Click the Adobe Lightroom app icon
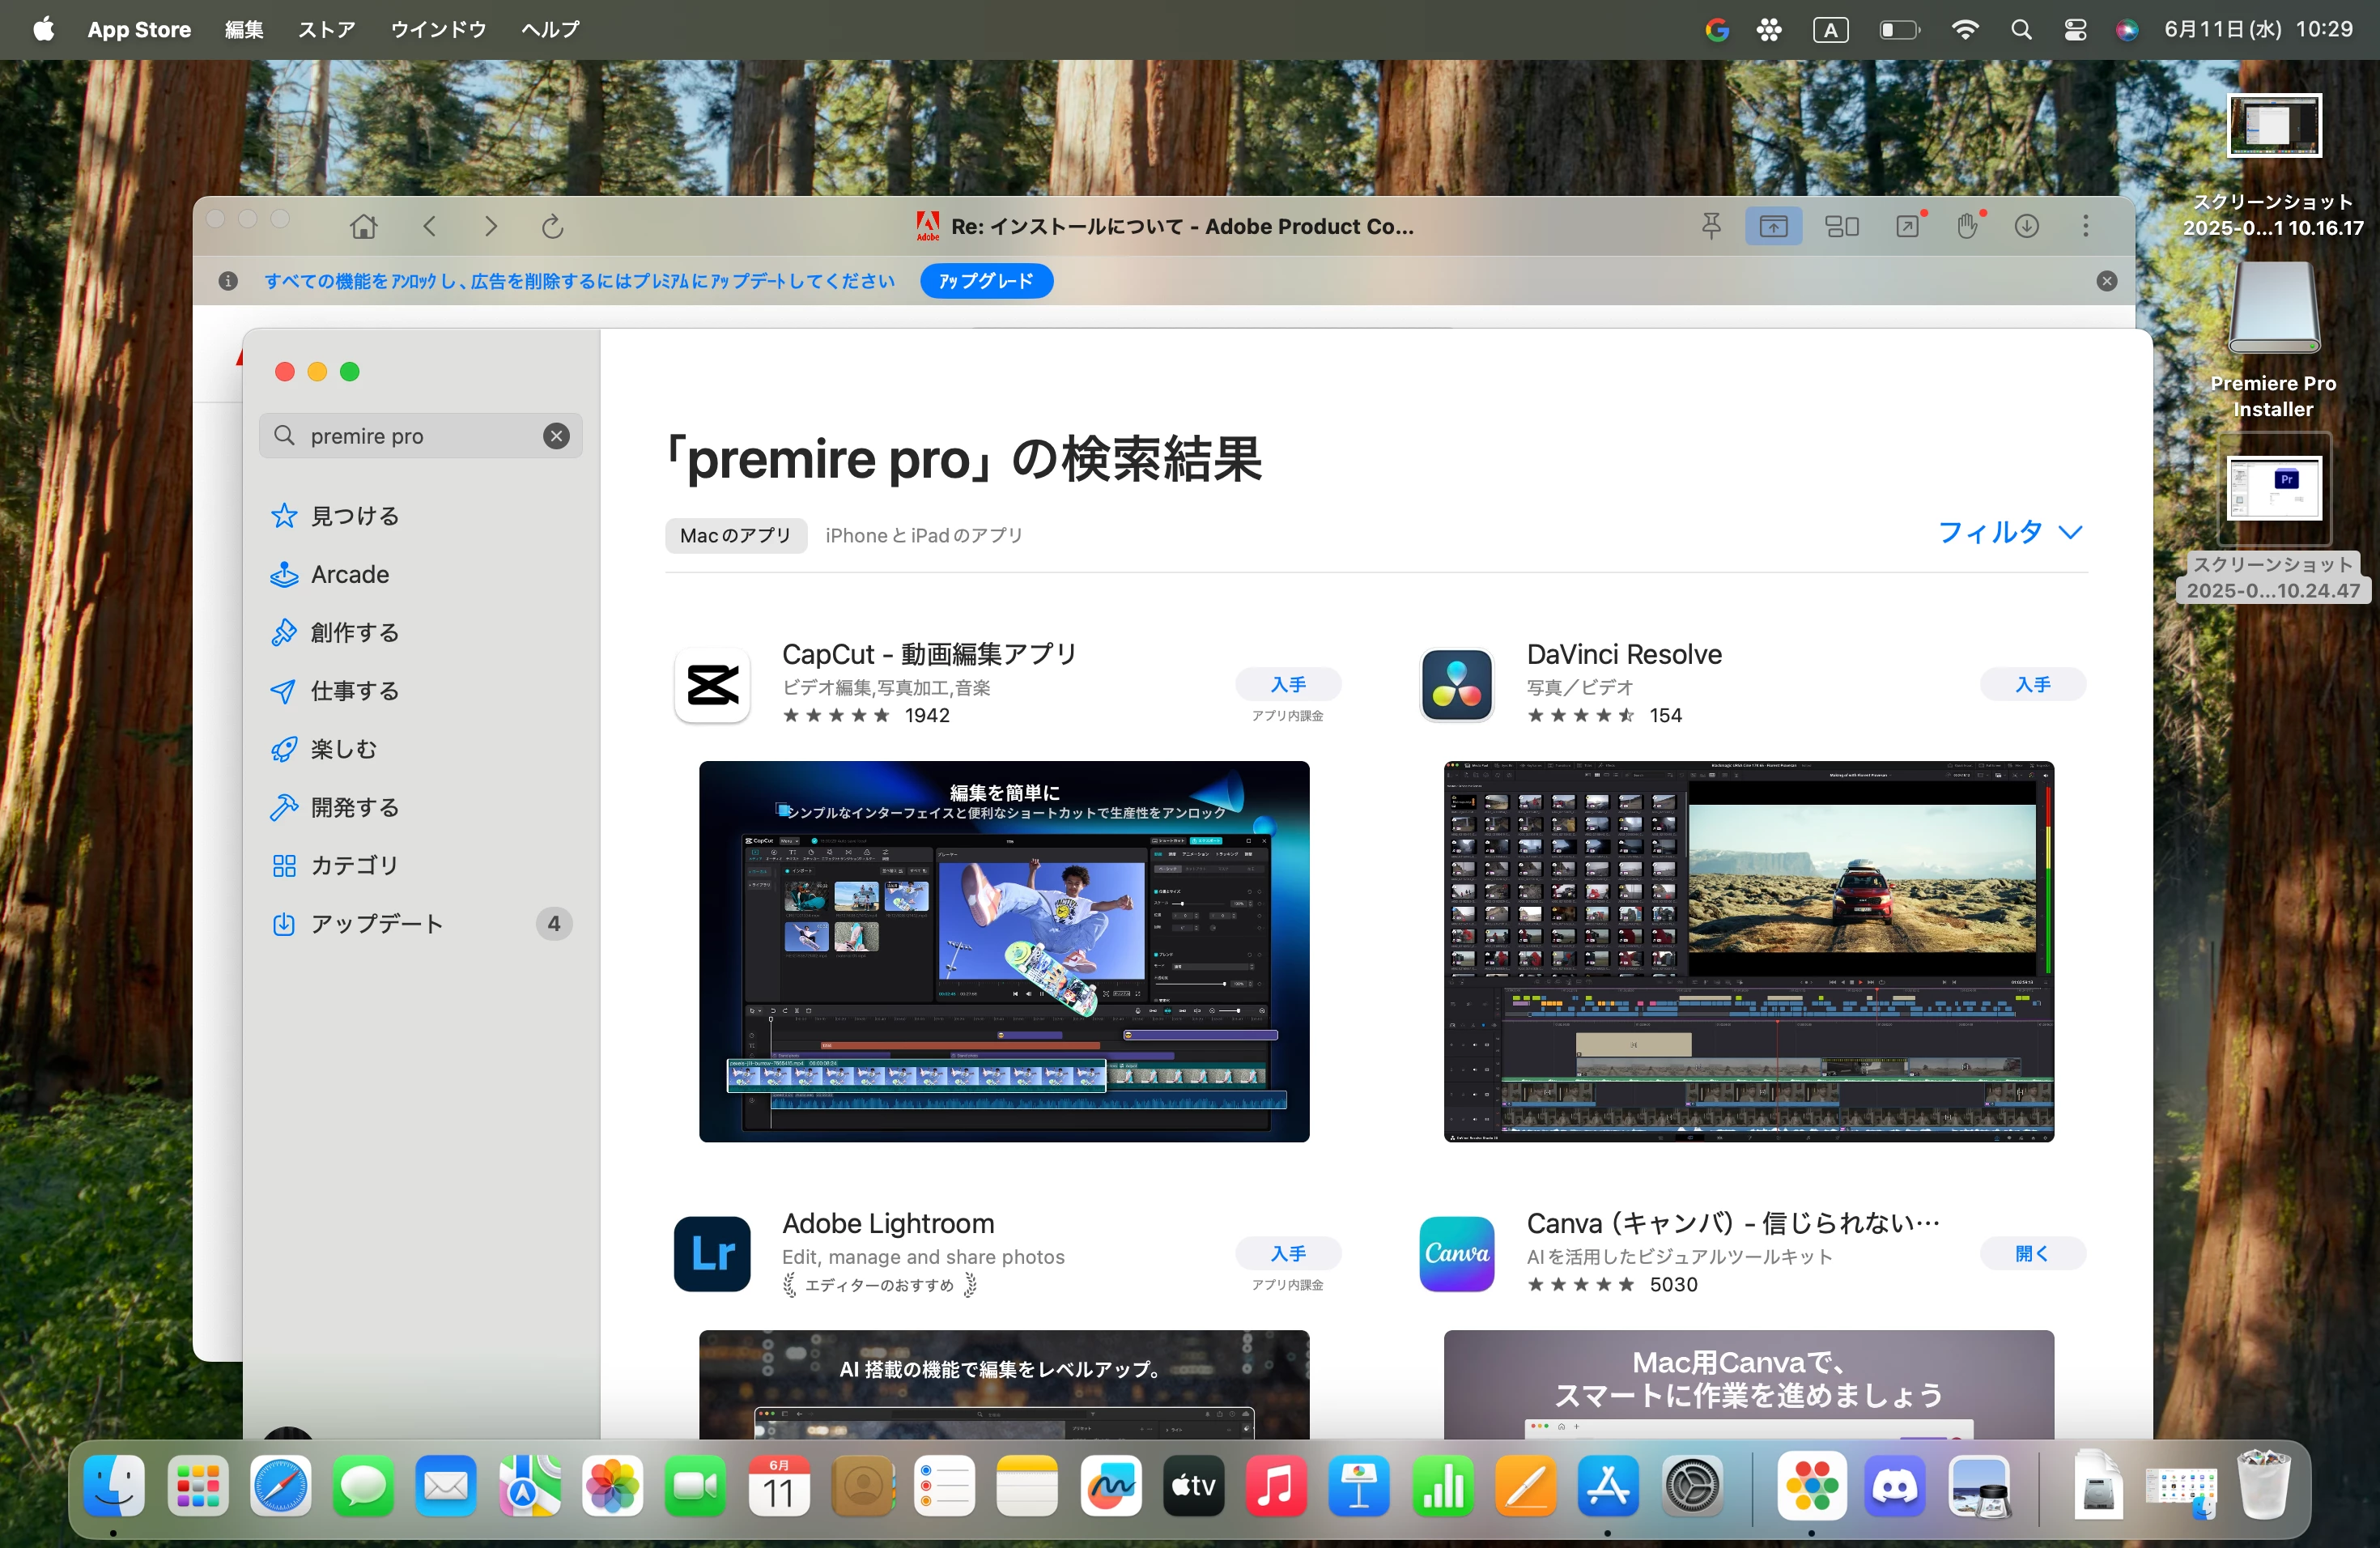This screenshot has height=1548, width=2380. point(712,1253)
